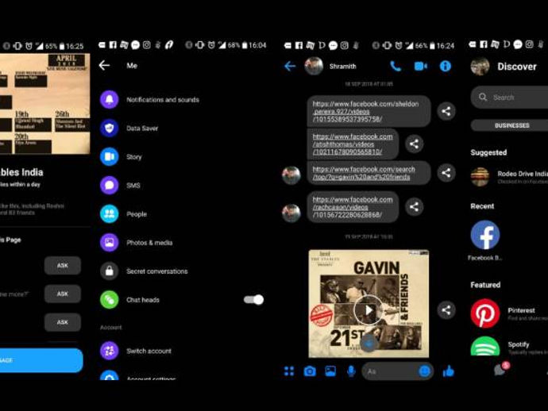Select the Secret conversations menu entry
548x411 pixels.
click(157, 271)
